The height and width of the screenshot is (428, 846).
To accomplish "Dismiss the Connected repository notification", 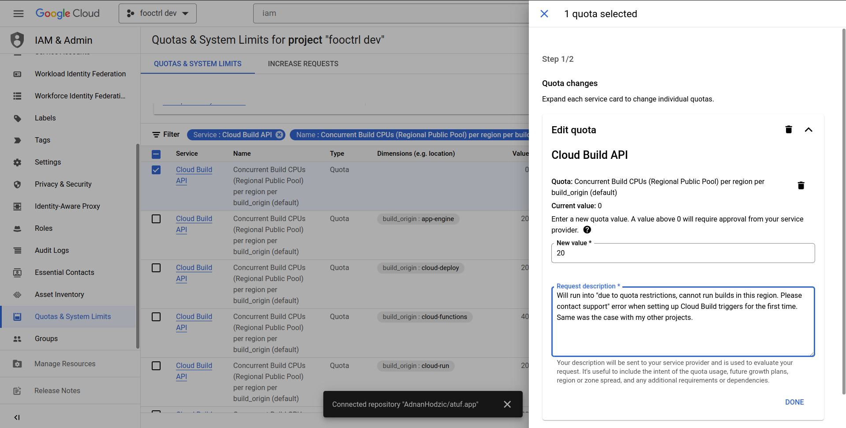I will click(x=507, y=404).
